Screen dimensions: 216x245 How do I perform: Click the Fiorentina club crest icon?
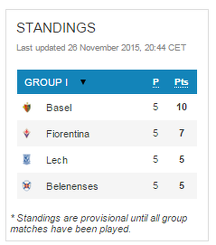tap(27, 133)
